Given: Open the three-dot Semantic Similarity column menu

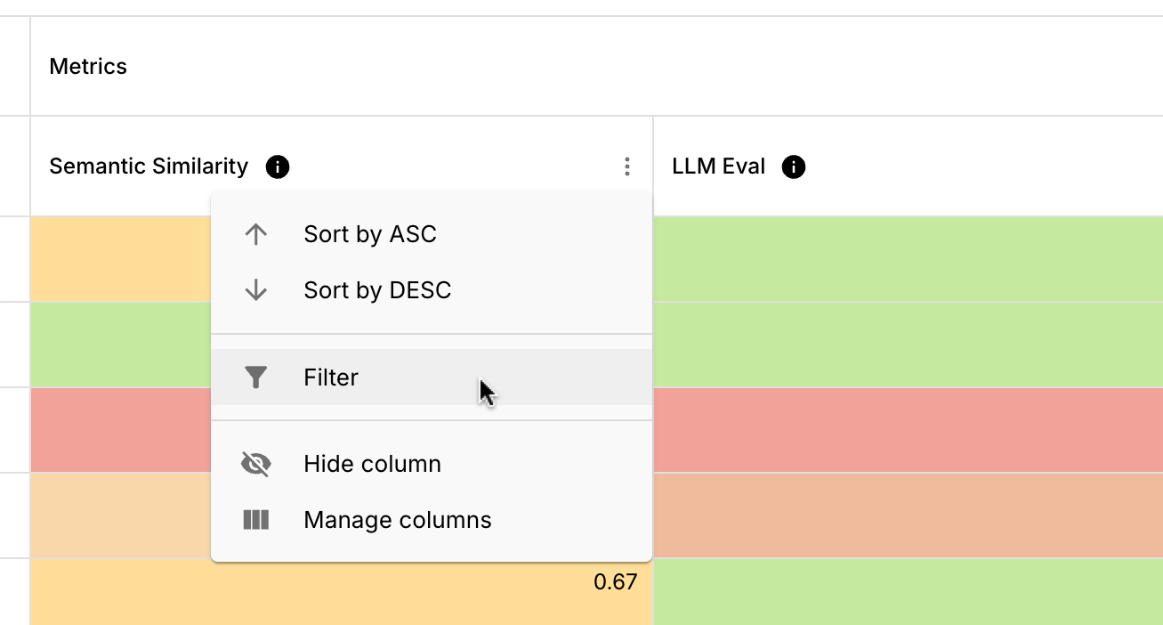Looking at the screenshot, I should tap(627, 166).
